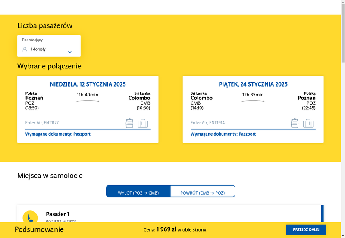This screenshot has width=345, height=238.
Task: Switch to WYLOT (POZ -> CMB) tab
Action: [x=138, y=191]
